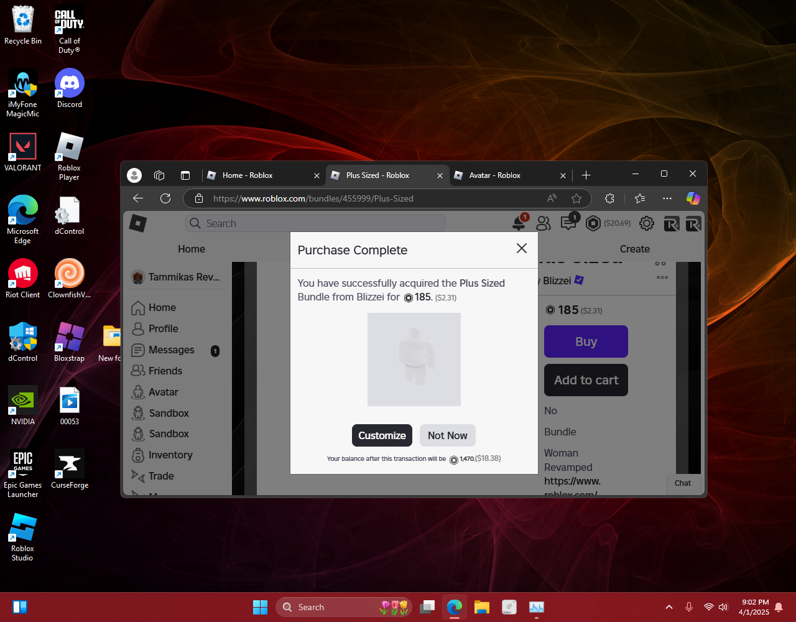Viewport: 796px width, 622px height.
Task: Click the Roblox logo in site header
Action: click(137, 223)
